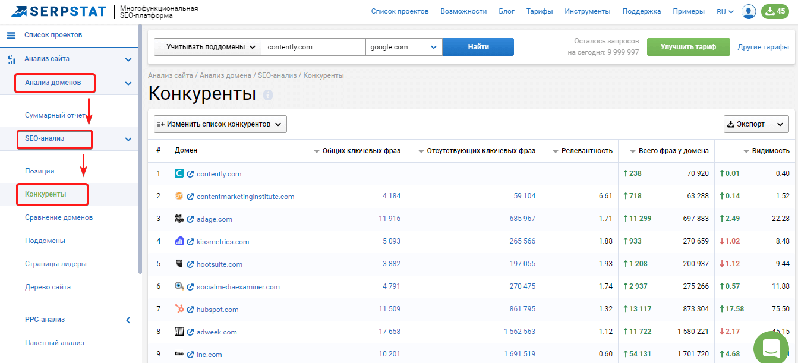Screen dimensions: 798x363
Task: Open Блог in top navigation
Action: pyautogui.click(x=507, y=11)
